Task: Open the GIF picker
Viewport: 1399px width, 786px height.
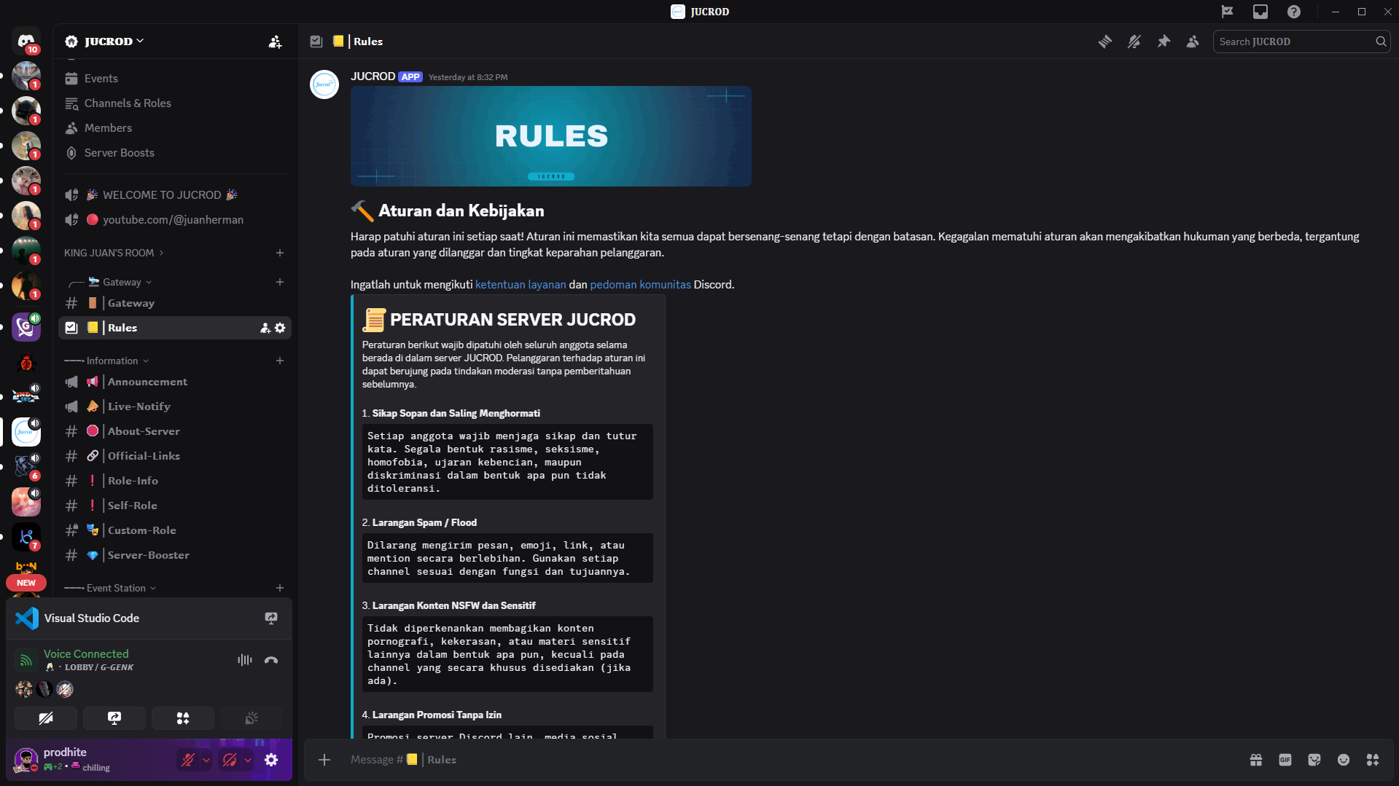Action: 1285,760
